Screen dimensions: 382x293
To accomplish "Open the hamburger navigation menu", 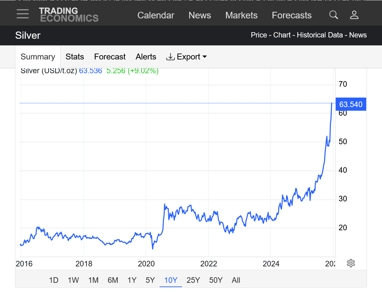I will pos(23,14).
